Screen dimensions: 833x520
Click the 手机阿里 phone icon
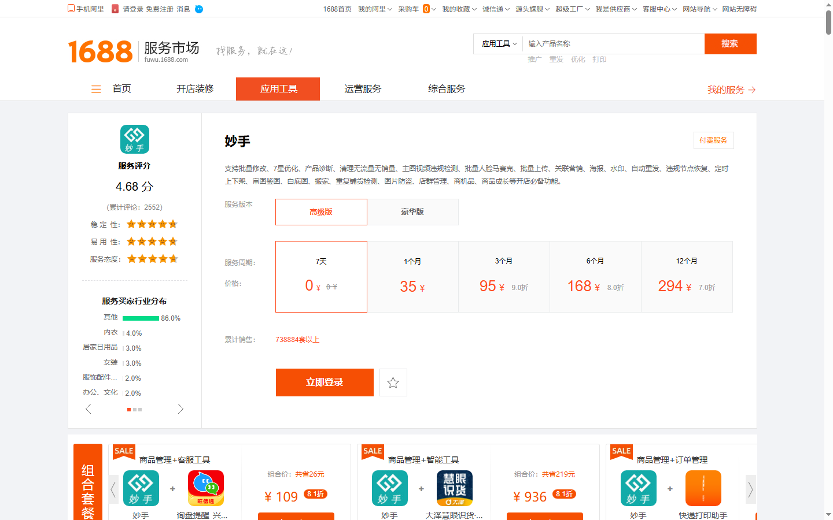pyautogui.click(x=71, y=9)
